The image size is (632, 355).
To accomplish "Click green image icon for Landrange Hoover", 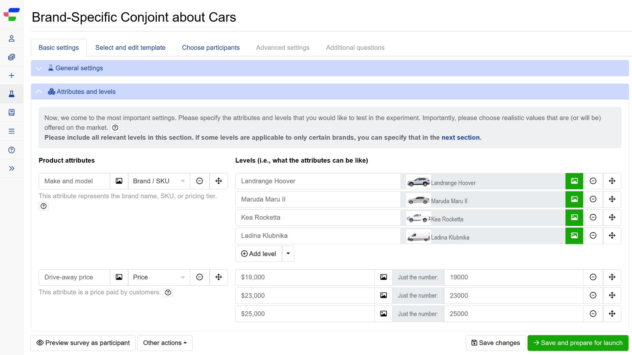I will (574, 181).
